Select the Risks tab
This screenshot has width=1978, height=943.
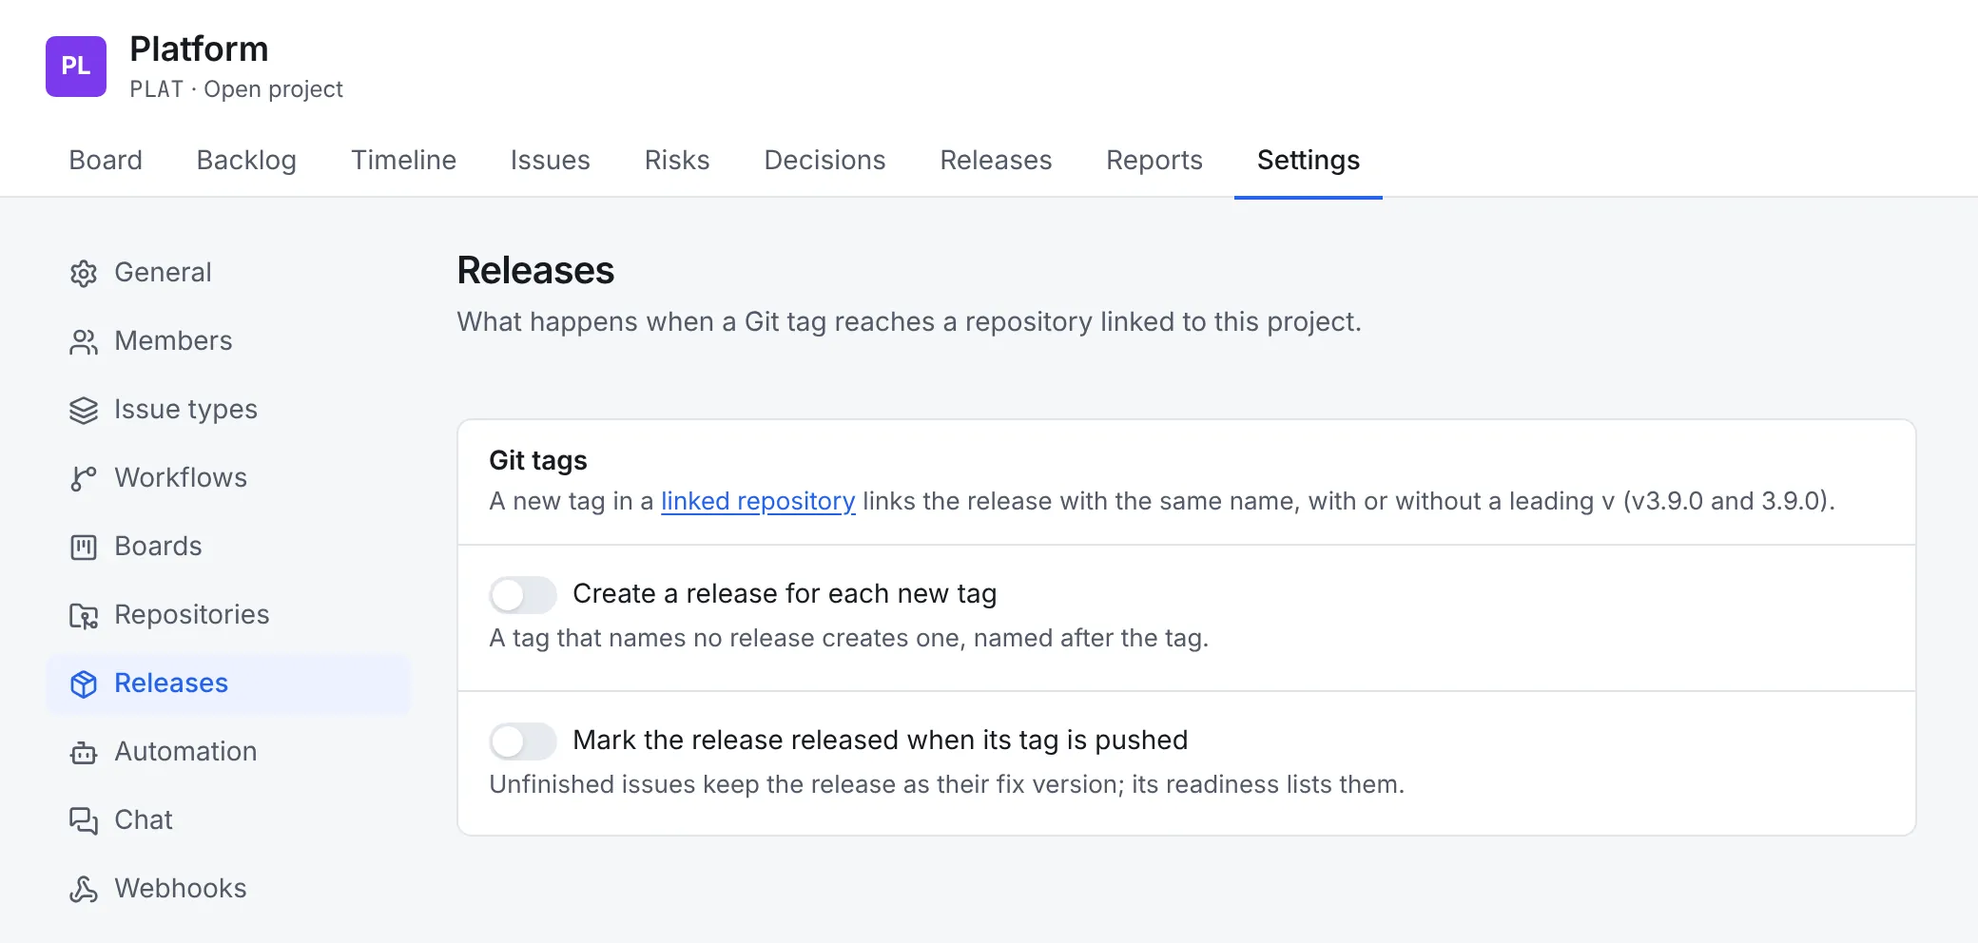[677, 160]
